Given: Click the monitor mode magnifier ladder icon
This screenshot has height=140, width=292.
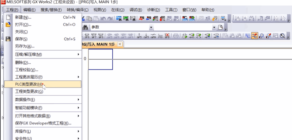Looking at the screenshot, I should coord(262,36).
